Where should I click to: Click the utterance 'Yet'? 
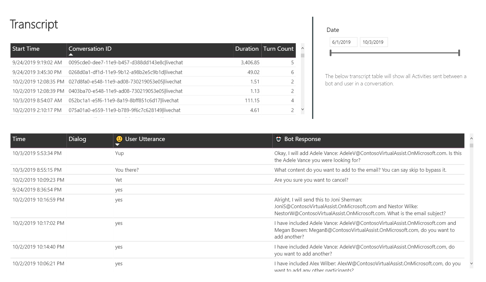coord(119,180)
